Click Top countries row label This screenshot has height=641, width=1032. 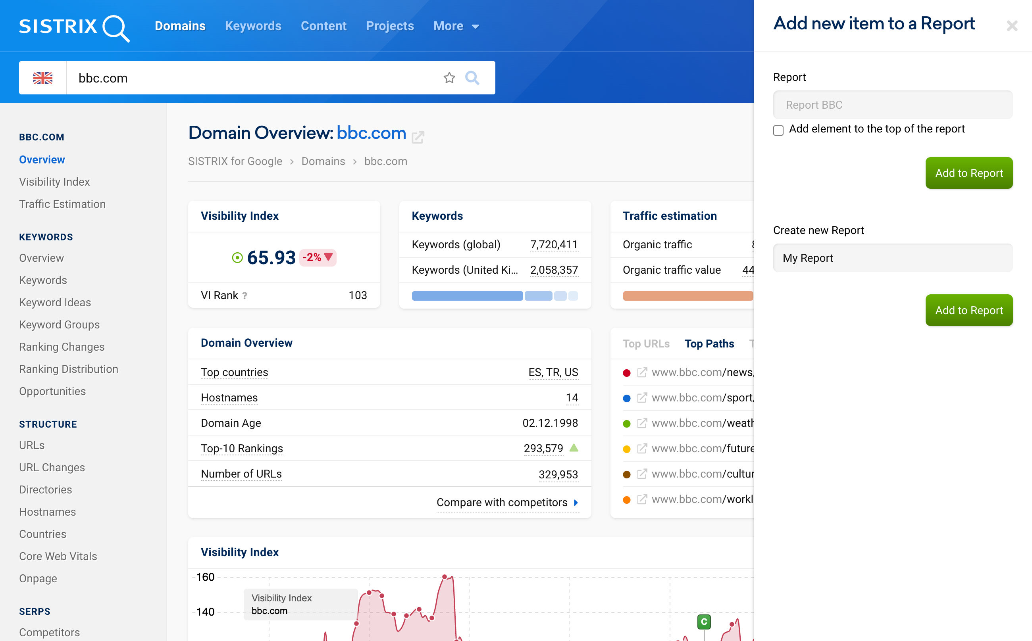(x=235, y=372)
